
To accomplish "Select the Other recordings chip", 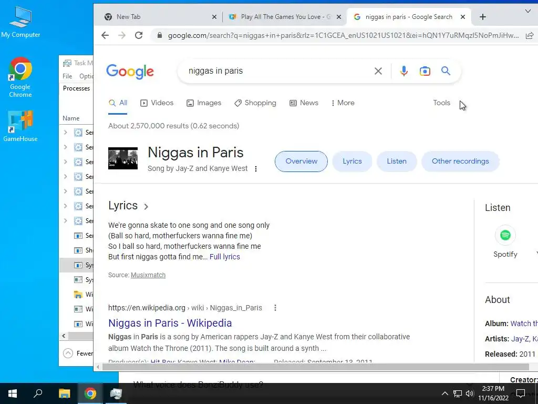I will [460, 161].
